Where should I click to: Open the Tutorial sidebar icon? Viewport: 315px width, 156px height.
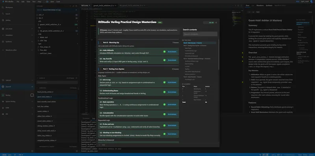3,80
